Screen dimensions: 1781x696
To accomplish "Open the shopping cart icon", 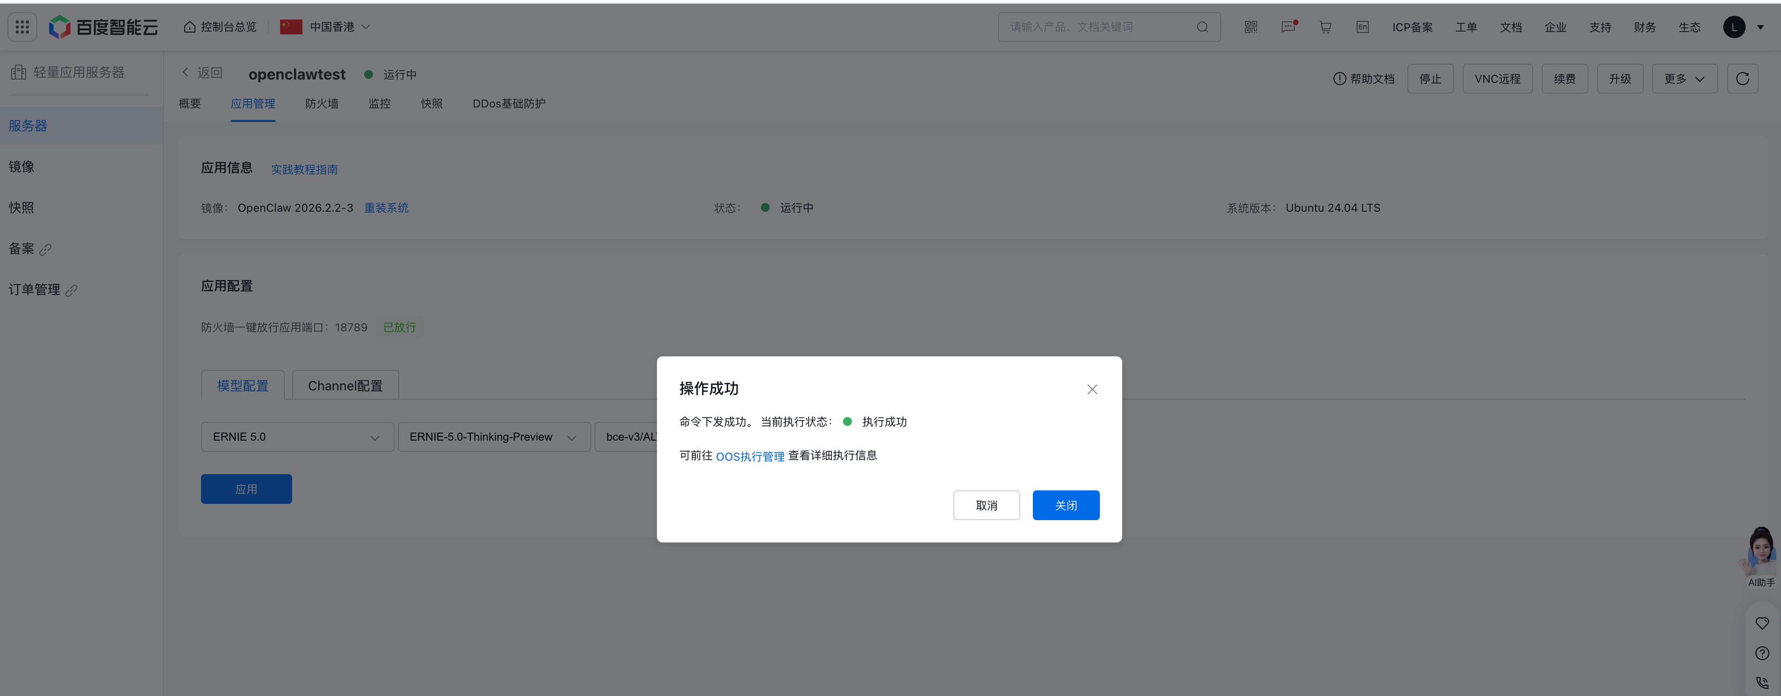I will pos(1325,27).
